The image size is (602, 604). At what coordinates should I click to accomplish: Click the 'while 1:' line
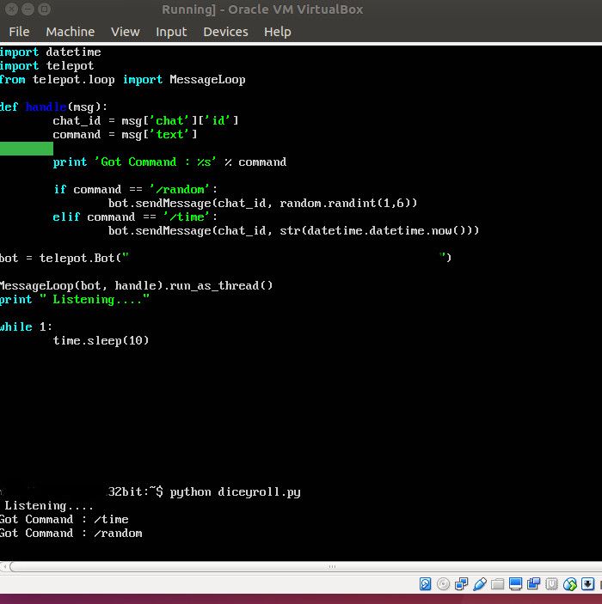(26, 327)
